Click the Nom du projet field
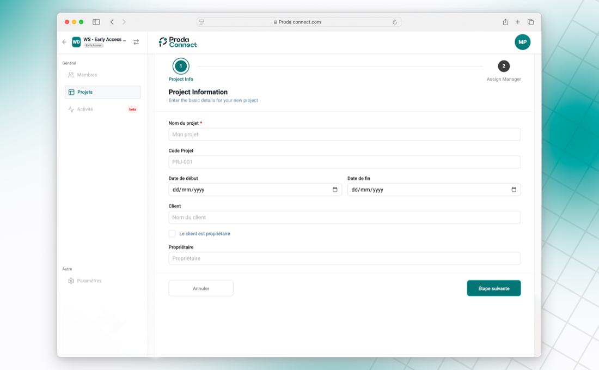Screen dimensions: 599x370 click(345, 135)
